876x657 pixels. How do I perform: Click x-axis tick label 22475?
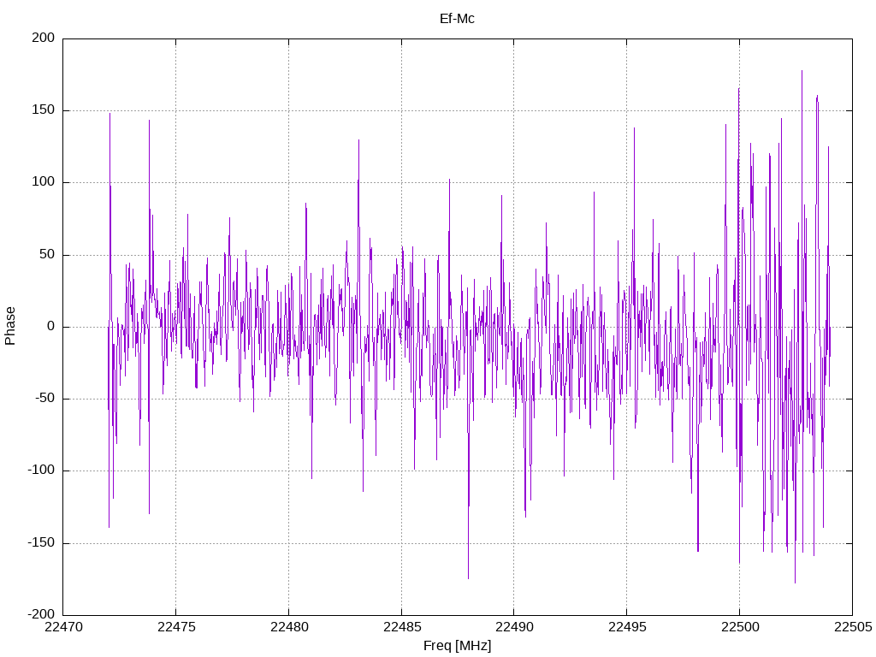pyautogui.click(x=176, y=627)
